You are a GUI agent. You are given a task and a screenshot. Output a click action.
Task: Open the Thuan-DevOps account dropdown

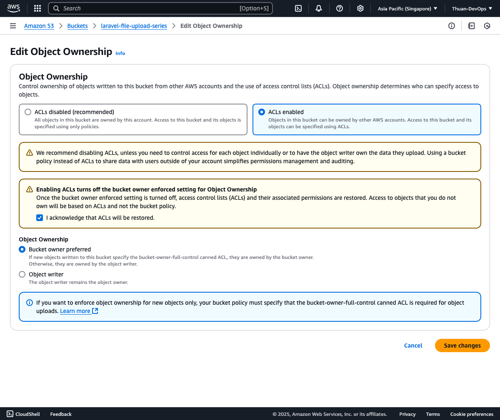pos(472,8)
